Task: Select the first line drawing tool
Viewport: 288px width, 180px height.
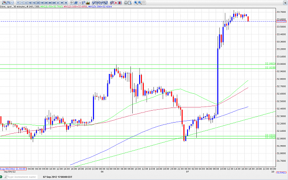Action: click(94, 3)
